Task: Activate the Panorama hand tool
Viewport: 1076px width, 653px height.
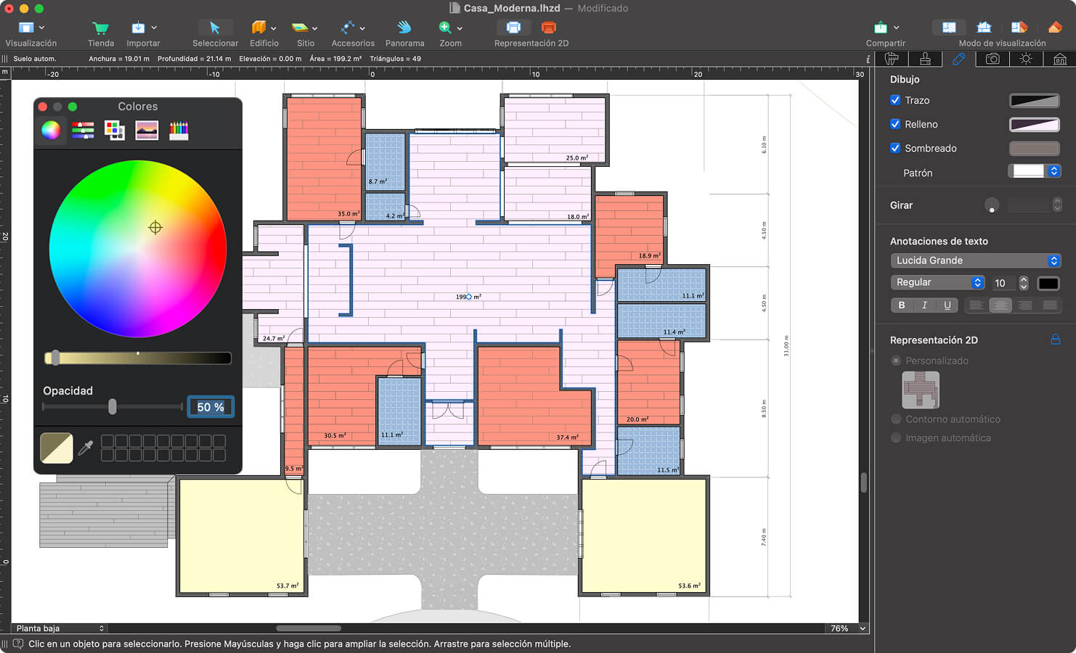Action: [404, 28]
